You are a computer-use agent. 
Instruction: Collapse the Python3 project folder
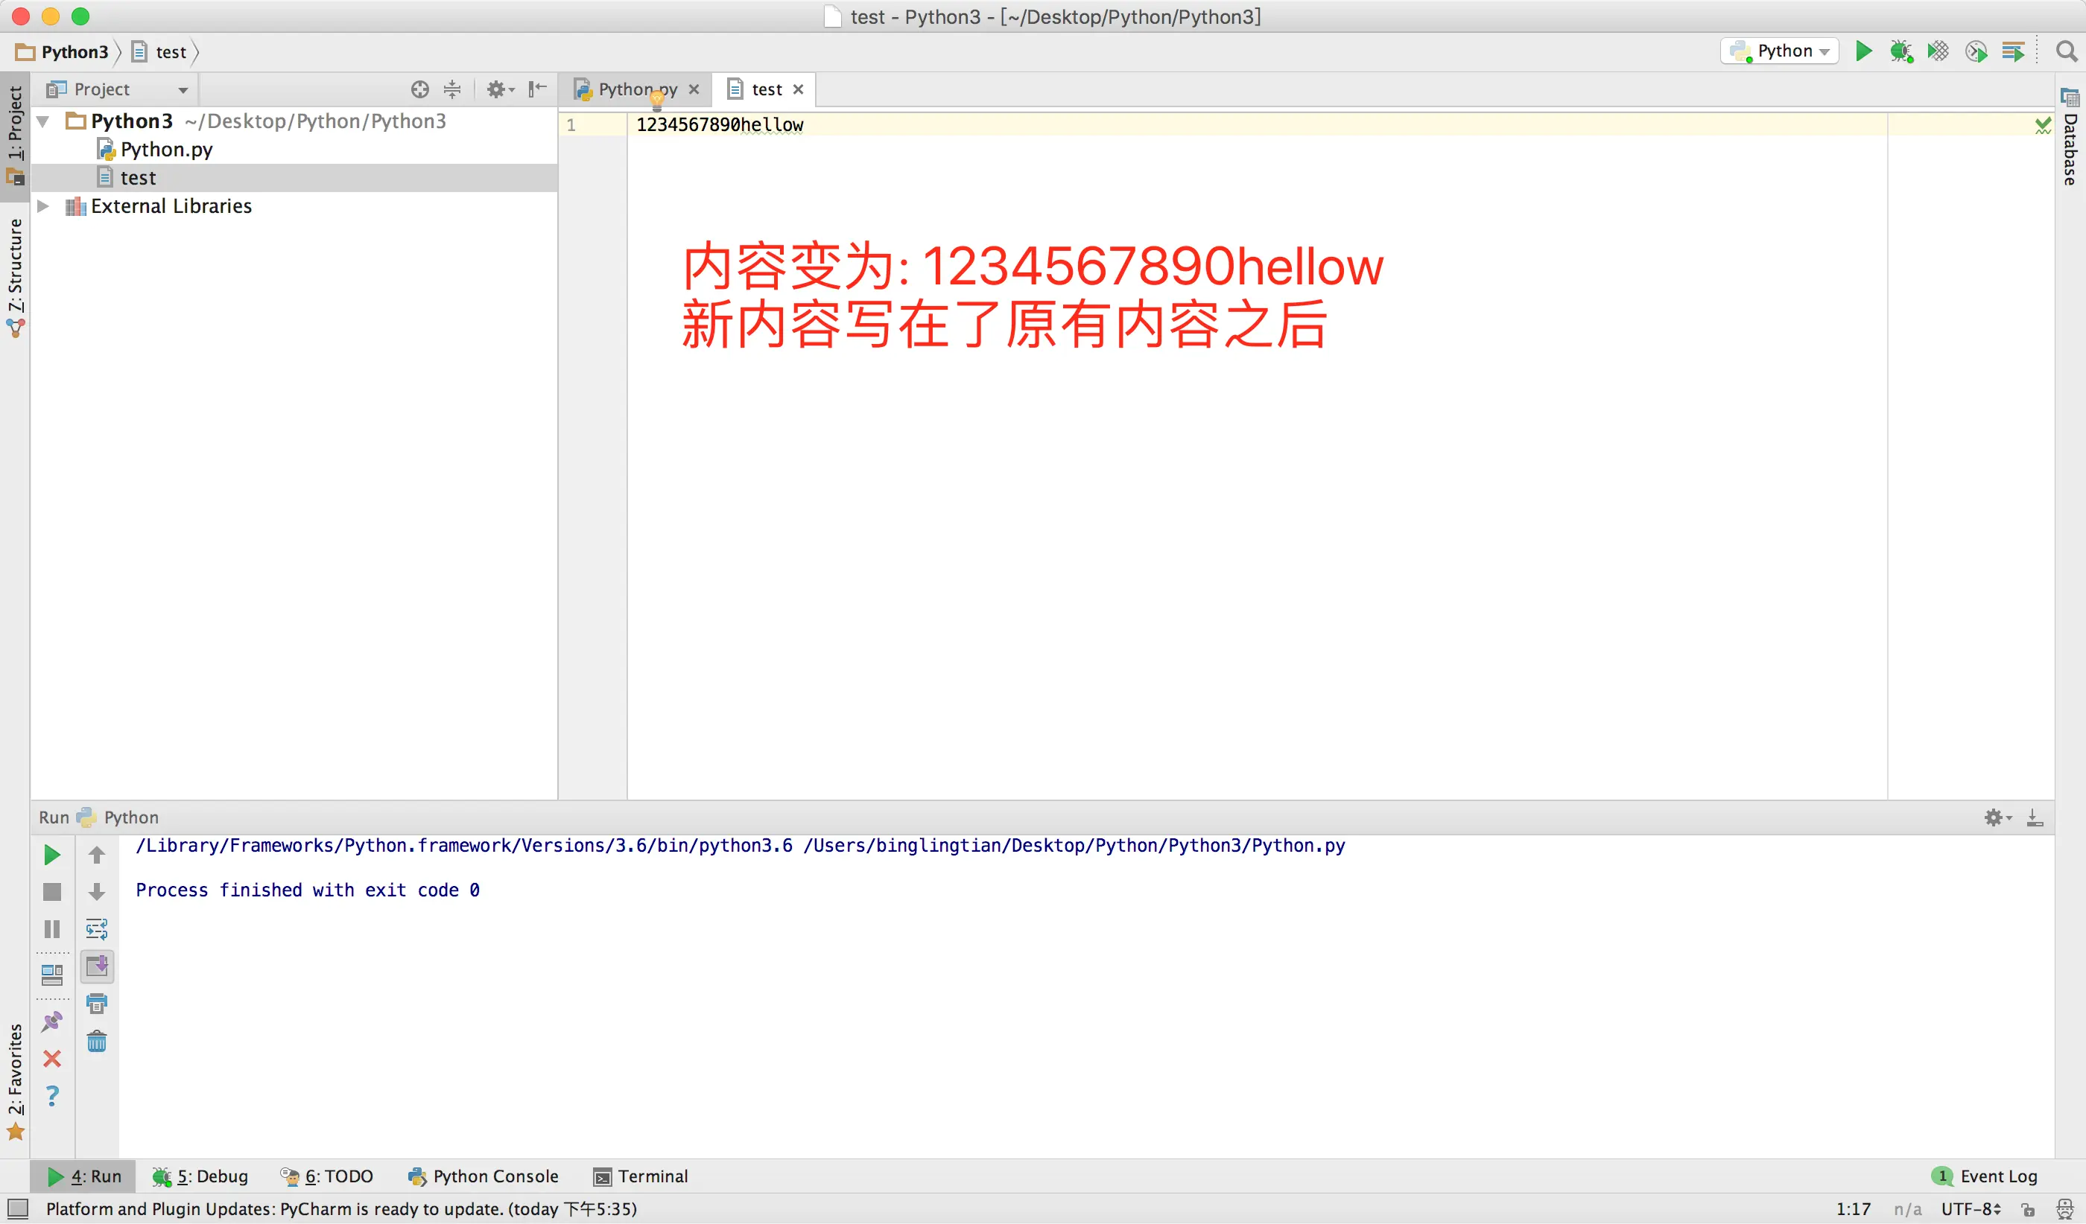pos(43,121)
